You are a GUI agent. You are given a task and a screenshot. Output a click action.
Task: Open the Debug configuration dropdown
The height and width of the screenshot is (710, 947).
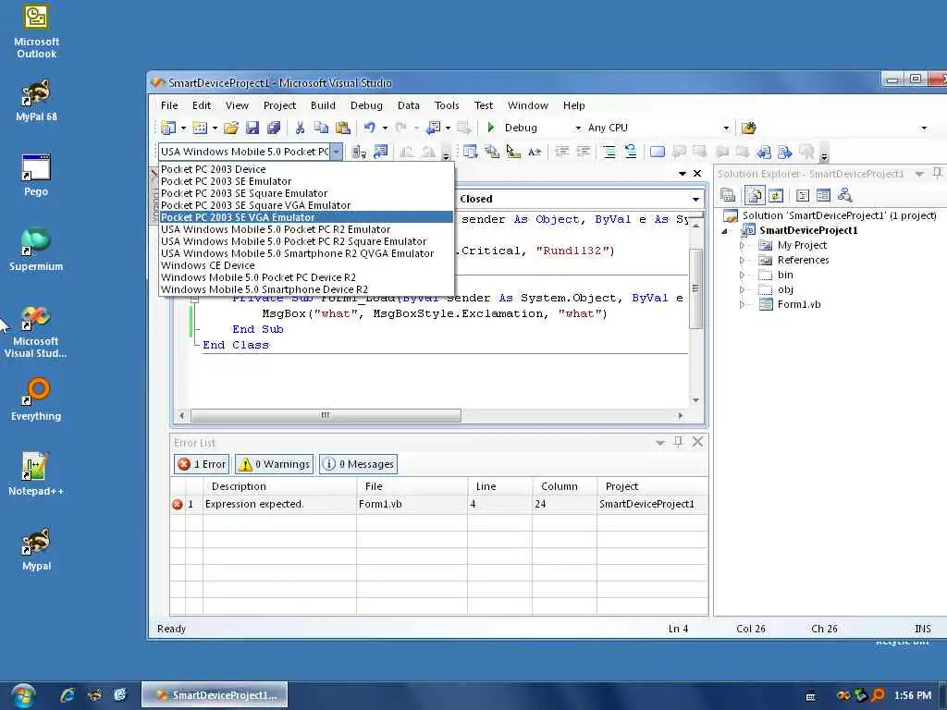click(x=577, y=128)
